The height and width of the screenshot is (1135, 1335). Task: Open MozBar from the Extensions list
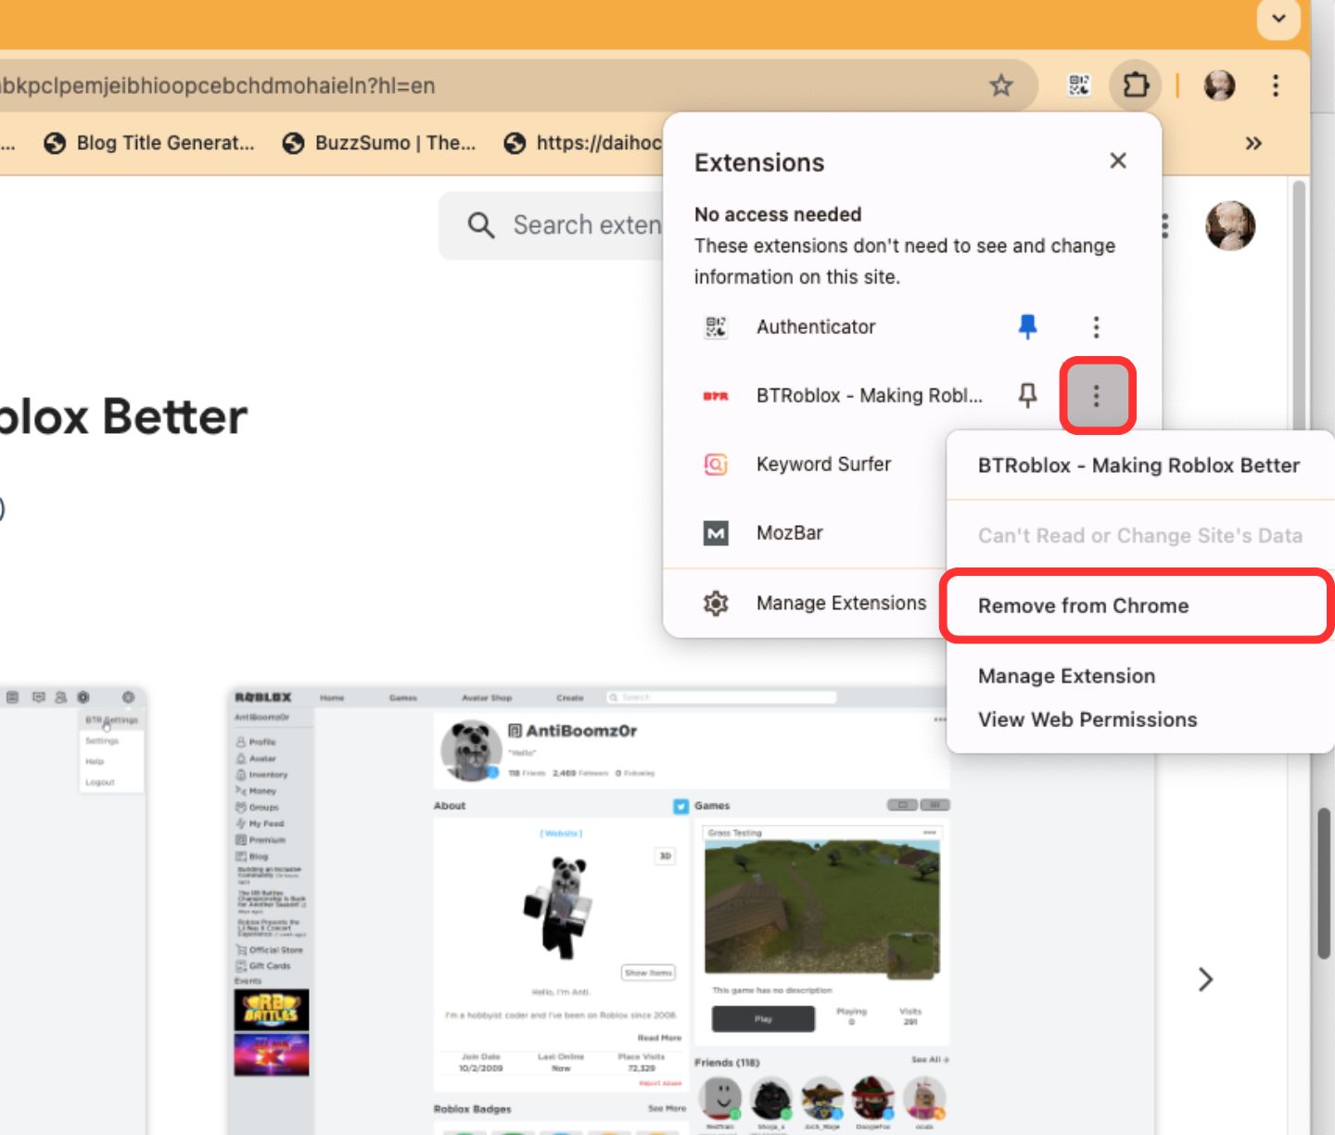(x=790, y=533)
